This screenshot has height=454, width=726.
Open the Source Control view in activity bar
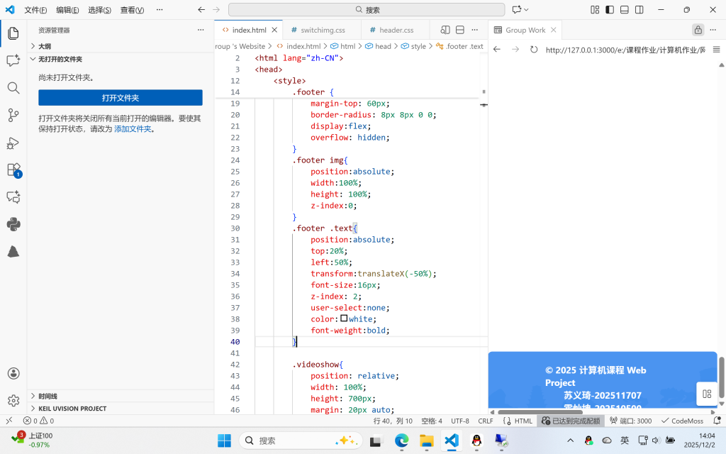click(x=13, y=115)
